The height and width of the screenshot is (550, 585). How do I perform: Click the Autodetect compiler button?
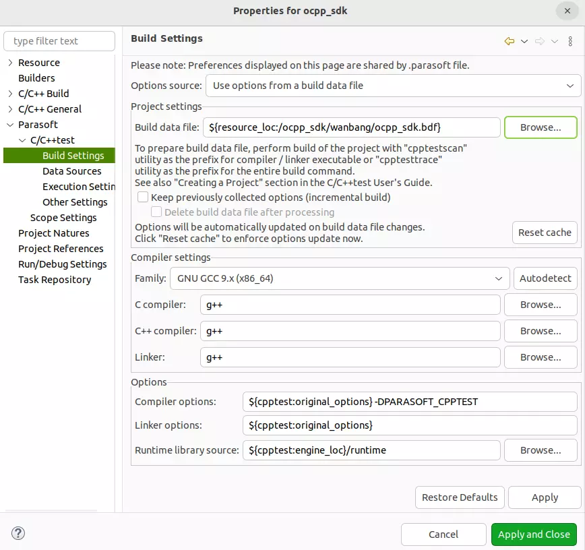pos(545,278)
